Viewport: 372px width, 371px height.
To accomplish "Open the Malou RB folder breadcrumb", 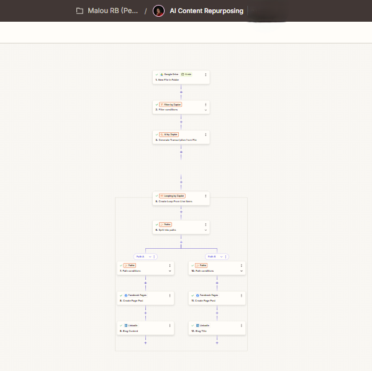I will coord(112,11).
